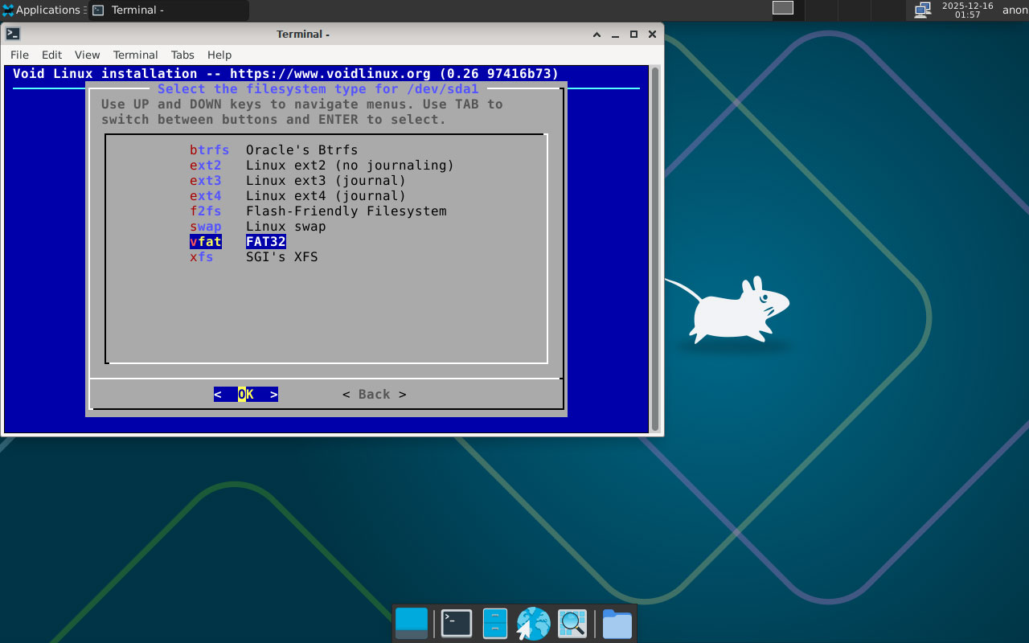Click the network connection tray icon

(x=923, y=10)
